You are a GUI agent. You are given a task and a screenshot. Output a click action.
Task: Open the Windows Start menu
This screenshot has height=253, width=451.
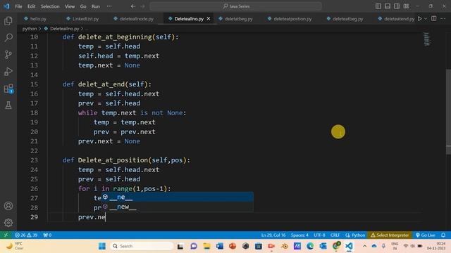101,246
